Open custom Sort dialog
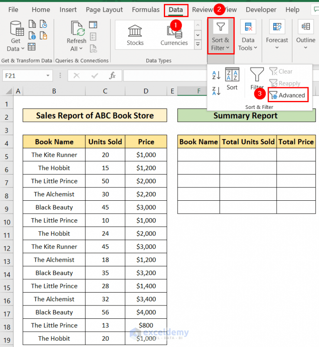 point(232,79)
